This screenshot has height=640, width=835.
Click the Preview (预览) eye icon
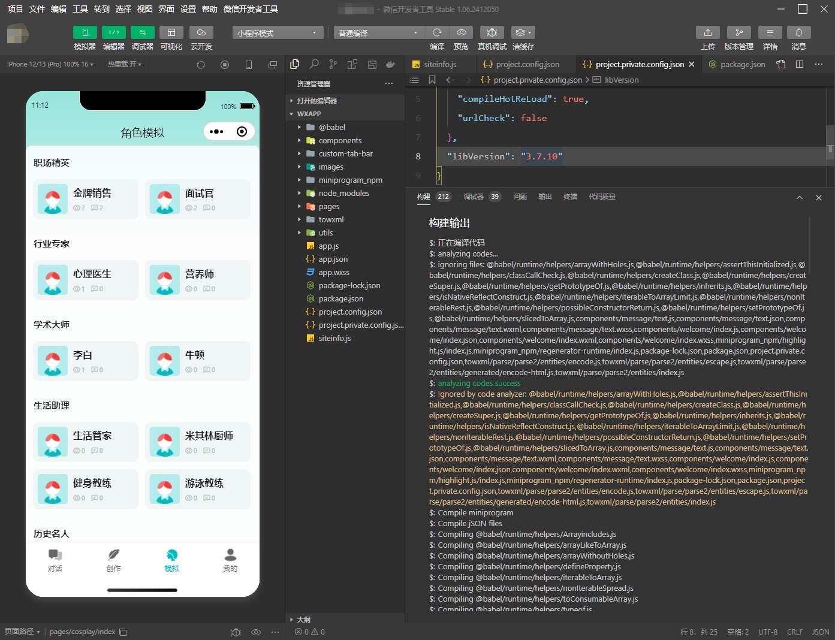461,33
